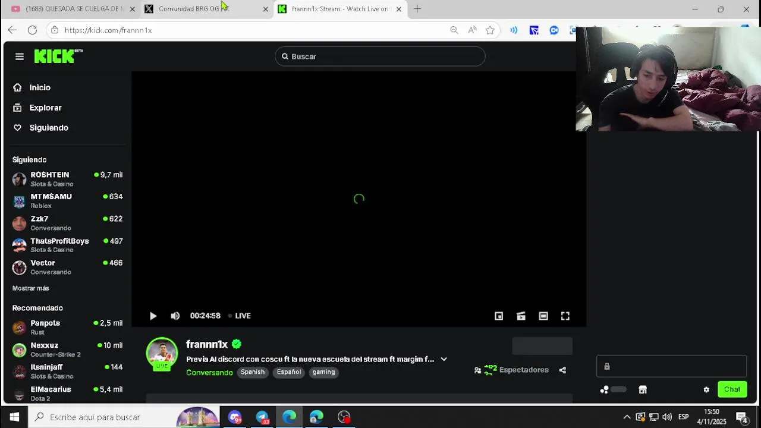Open Windows Start menu
This screenshot has width=761, height=428.
14,417
